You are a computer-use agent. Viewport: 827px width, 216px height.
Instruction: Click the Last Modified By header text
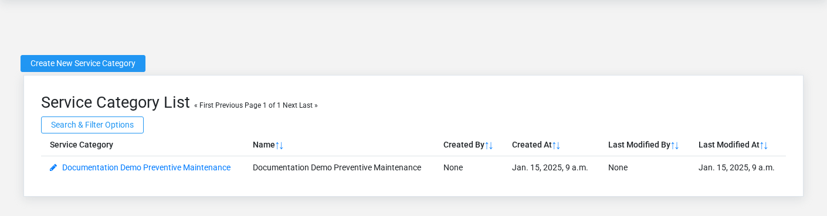click(x=639, y=145)
